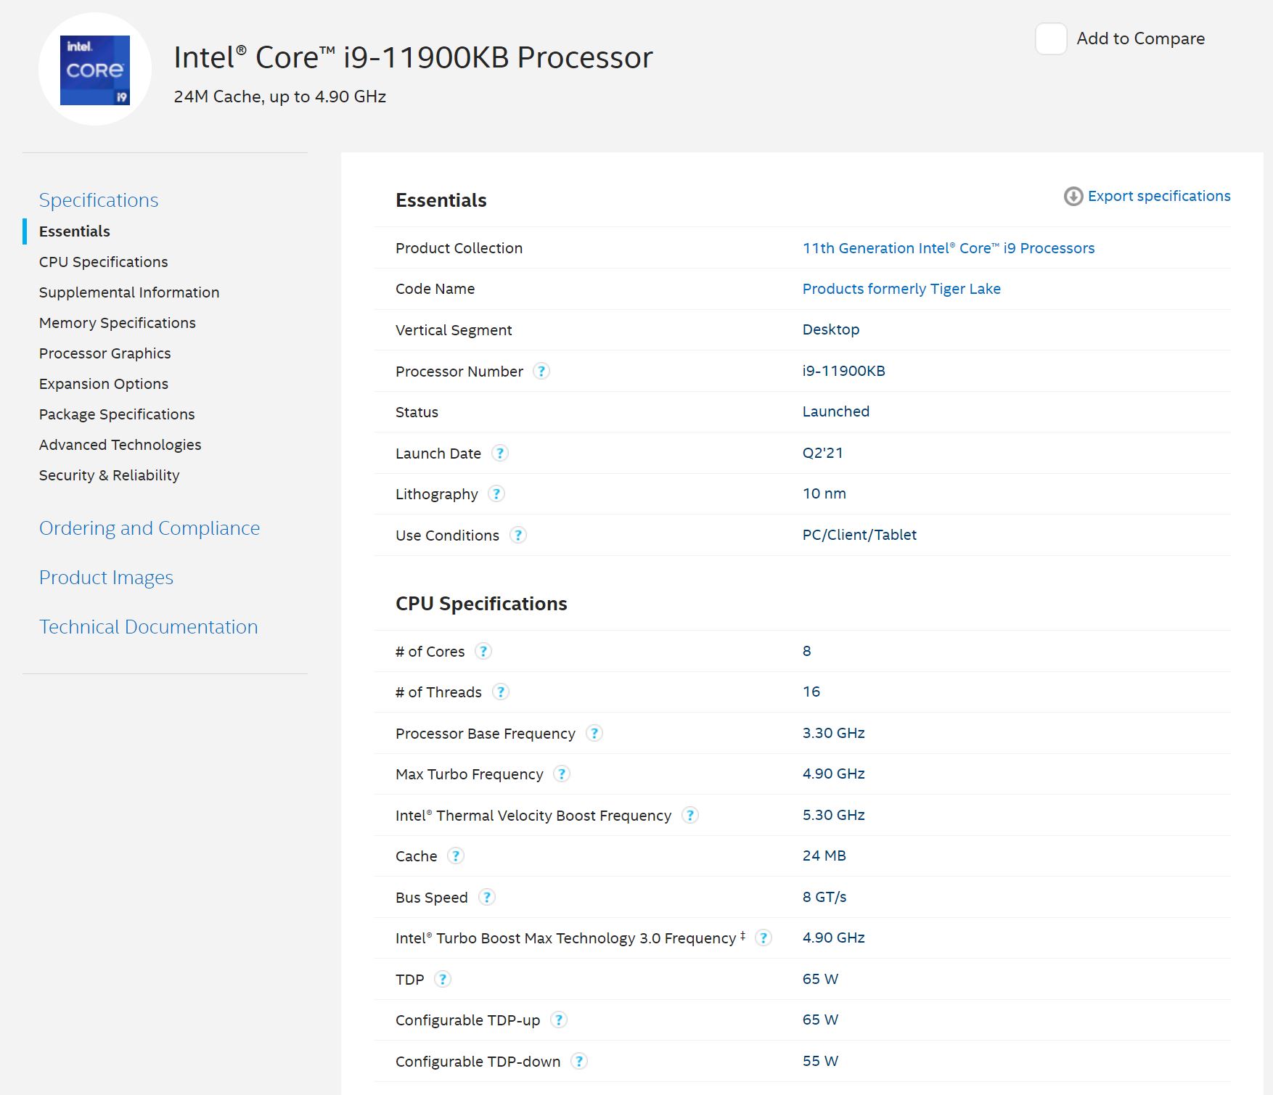Open help icon for Configurable TDP-up
1273x1095 pixels.
(559, 1020)
